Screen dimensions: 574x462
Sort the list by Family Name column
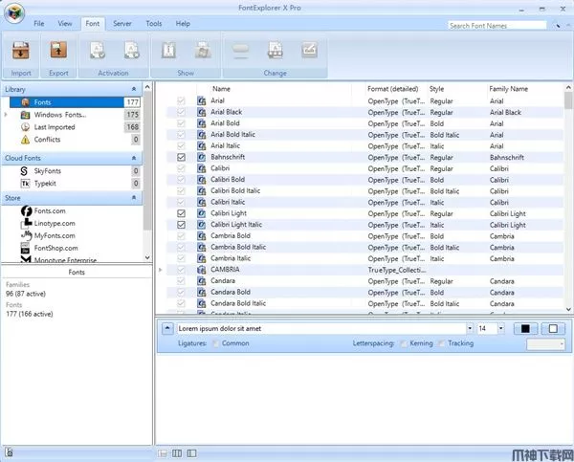click(x=508, y=88)
